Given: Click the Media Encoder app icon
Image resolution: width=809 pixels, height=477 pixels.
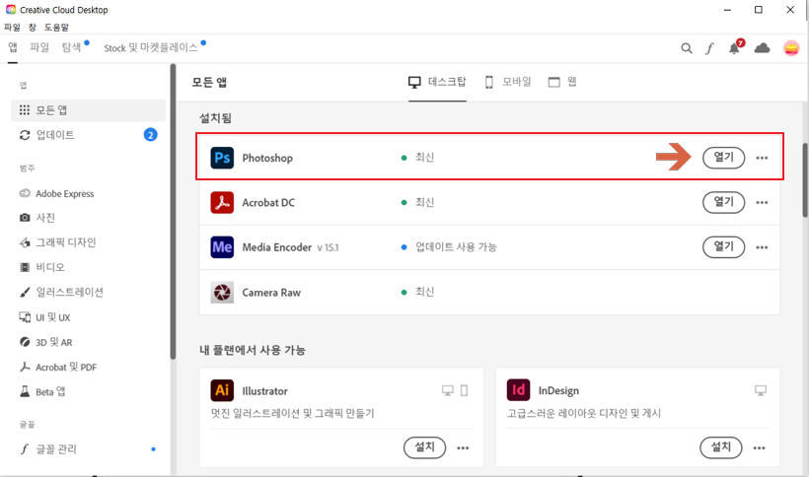Looking at the screenshot, I should tap(222, 247).
